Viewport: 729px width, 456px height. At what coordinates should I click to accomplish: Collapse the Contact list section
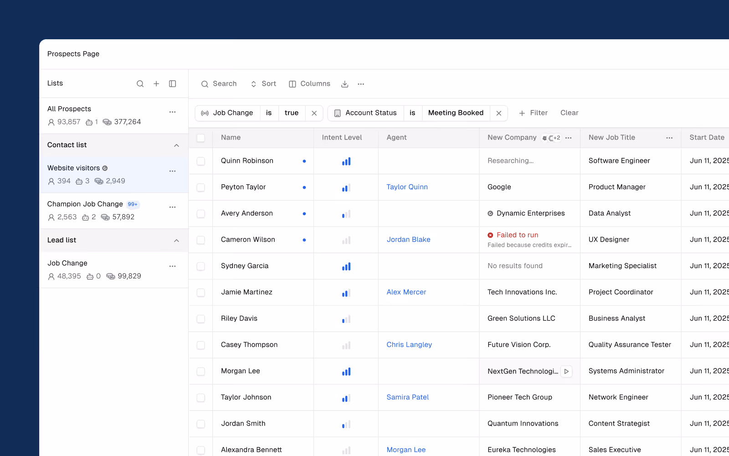click(177, 145)
